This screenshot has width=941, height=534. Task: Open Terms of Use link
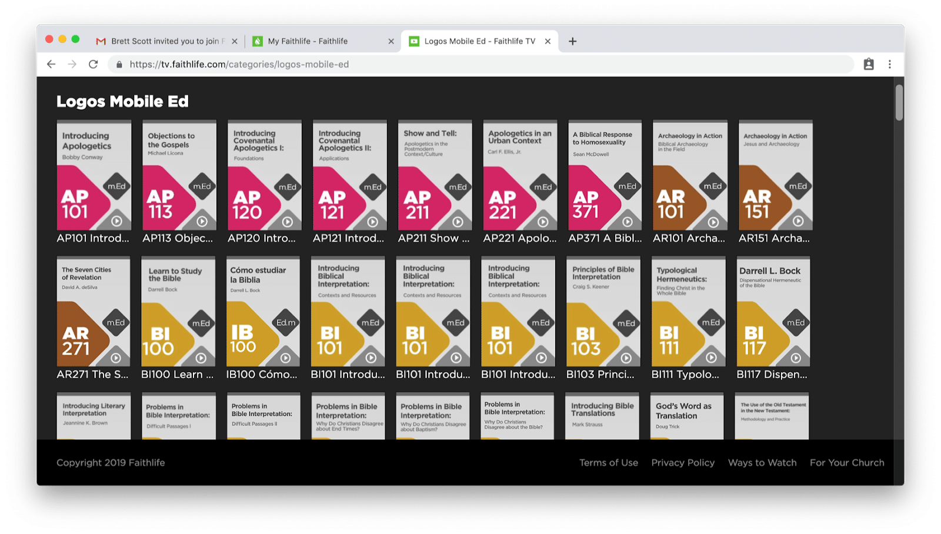[609, 463]
